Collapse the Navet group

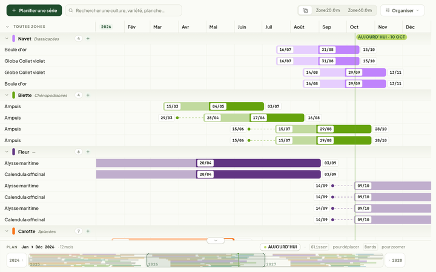tap(7, 39)
